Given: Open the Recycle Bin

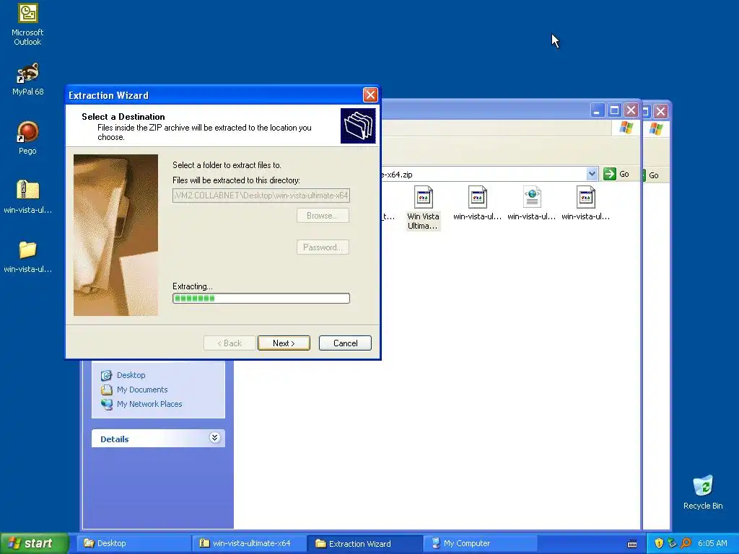Looking at the screenshot, I should (703, 492).
